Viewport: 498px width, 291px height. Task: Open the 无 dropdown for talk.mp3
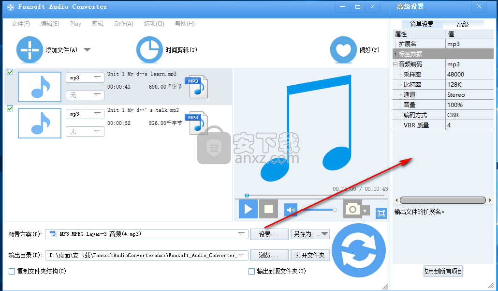(85, 131)
